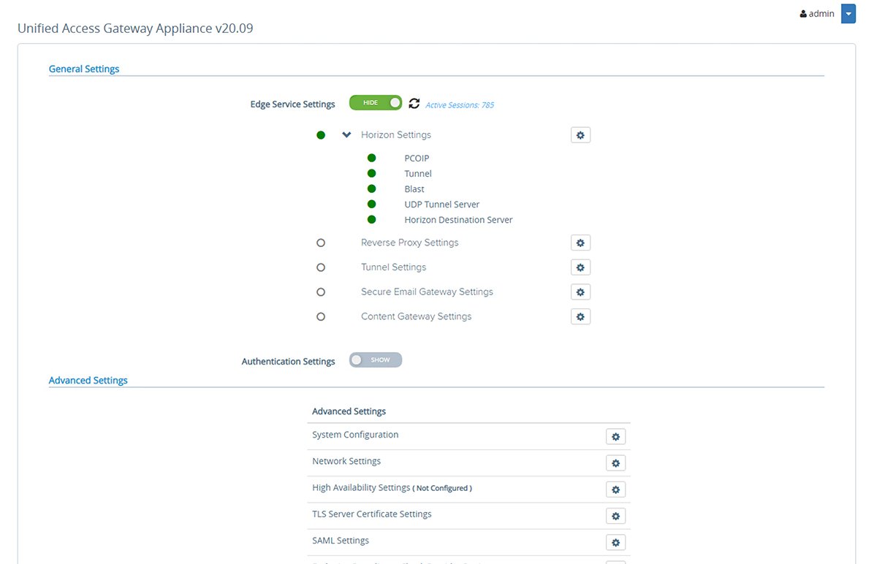The width and height of the screenshot is (877, 564).
Task: Open Active Sessions: 785 link
Action: pos(459,104)
